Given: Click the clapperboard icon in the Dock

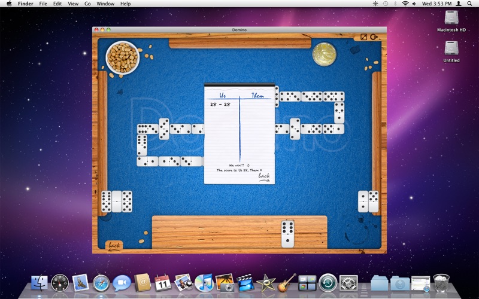Looking at the screenshot, I should (x=245, y=283).
